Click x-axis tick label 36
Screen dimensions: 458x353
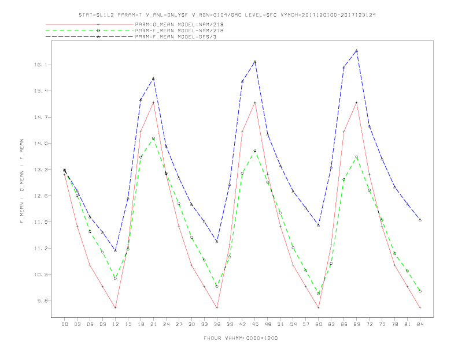click(217, 324)
